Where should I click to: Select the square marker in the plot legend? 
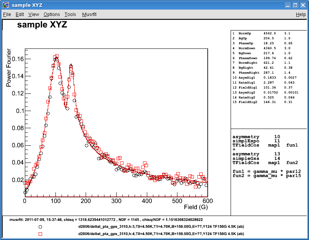click(40, 234)
